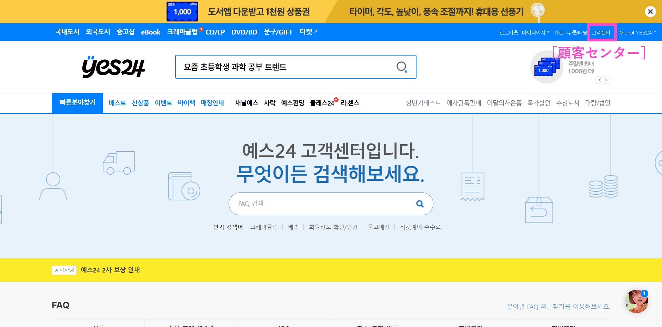The image size is (662, 327).
Task: Open 리:센스 link
Action: 350,103
